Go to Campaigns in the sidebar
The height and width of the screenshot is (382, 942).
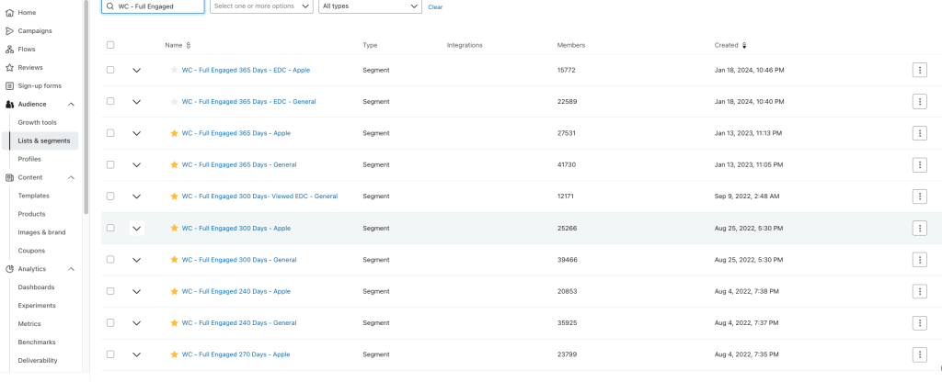click(35, 30)
